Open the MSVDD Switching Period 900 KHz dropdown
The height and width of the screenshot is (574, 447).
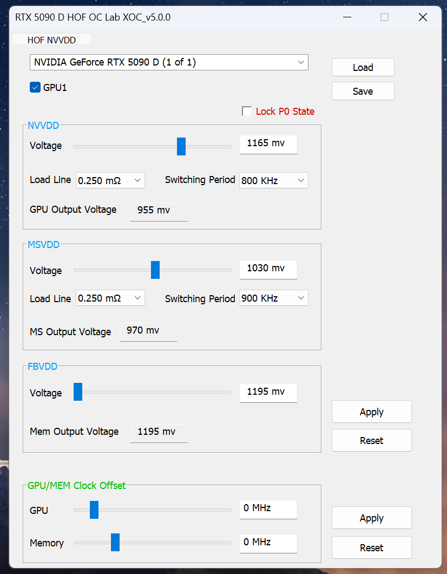(x=273, y=298)
